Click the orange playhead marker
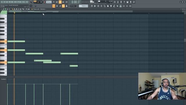This screenshot has height=105, width=186. [x=14, y=13]
